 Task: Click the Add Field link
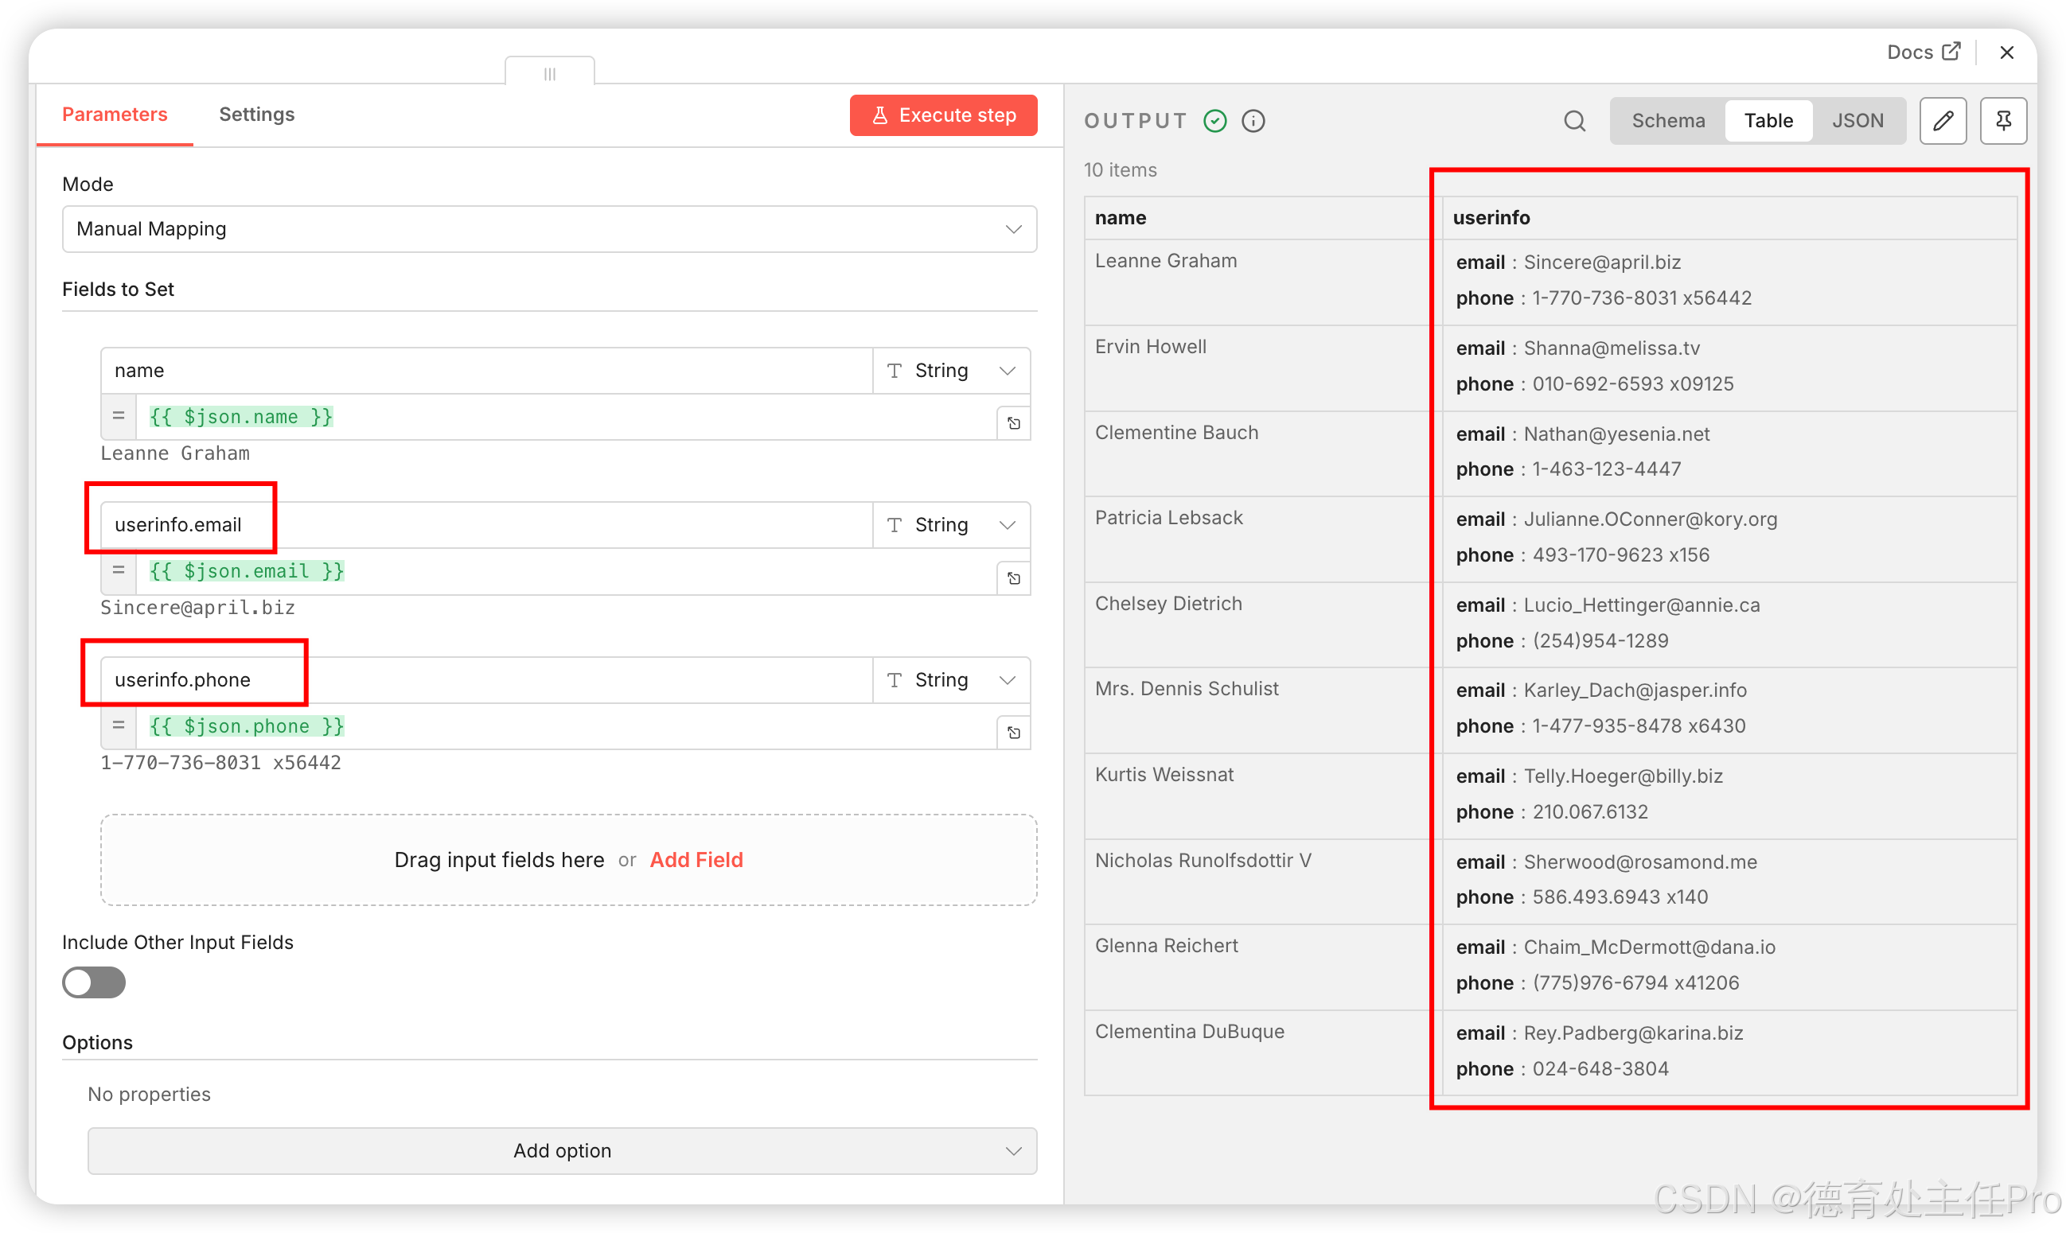point(696,860)
